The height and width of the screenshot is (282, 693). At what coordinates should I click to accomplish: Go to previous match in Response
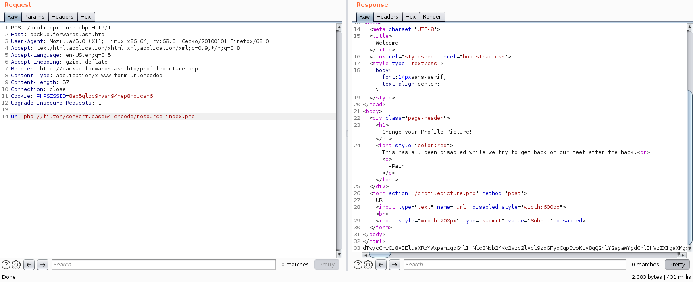pos(381,265)
